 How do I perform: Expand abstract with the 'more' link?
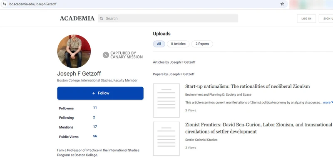click(328, 103)
